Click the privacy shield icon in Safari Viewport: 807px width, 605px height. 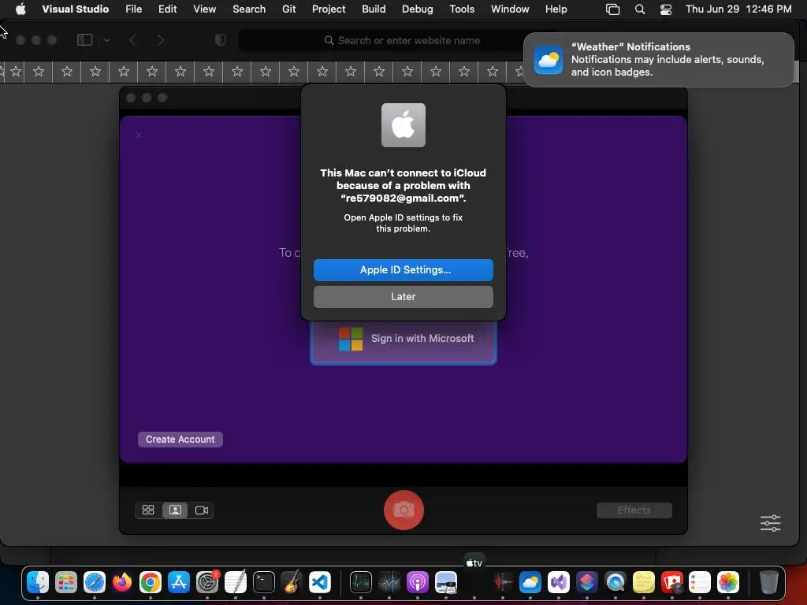point(221,40)
